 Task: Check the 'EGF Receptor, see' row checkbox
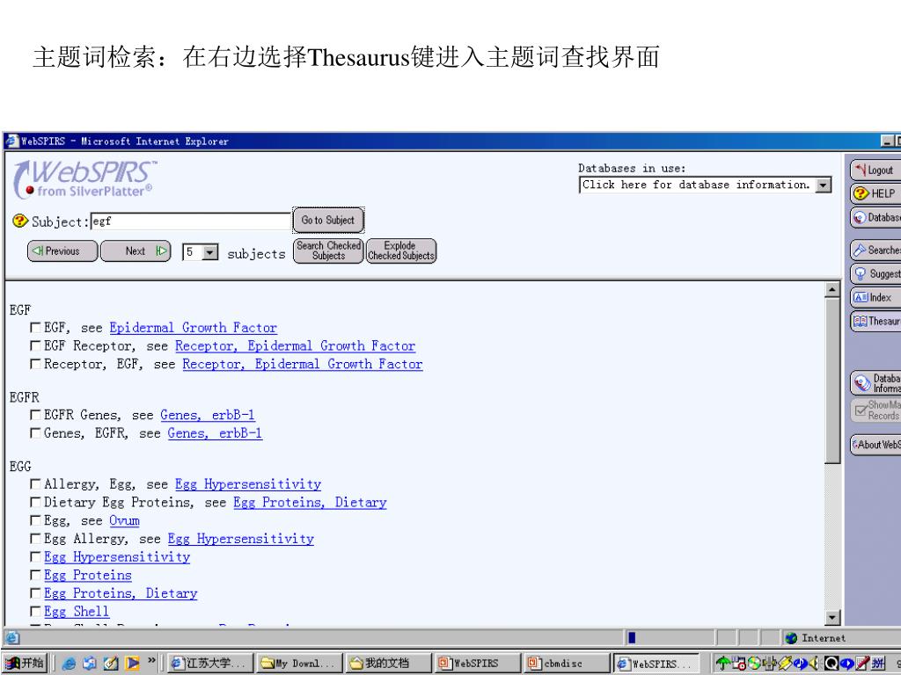[35, 346]
